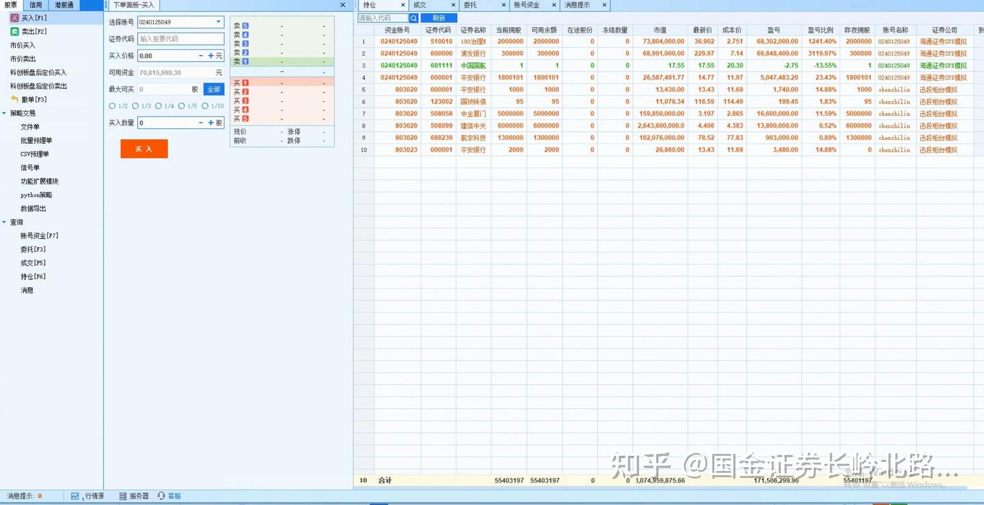Select the 卖出[F2] sell icon in sidebar
Viewport: 984px width, 505px height.
coord(16,30)
